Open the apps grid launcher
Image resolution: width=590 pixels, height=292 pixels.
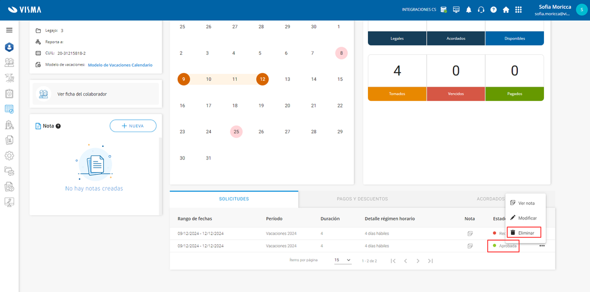[518, 10]
